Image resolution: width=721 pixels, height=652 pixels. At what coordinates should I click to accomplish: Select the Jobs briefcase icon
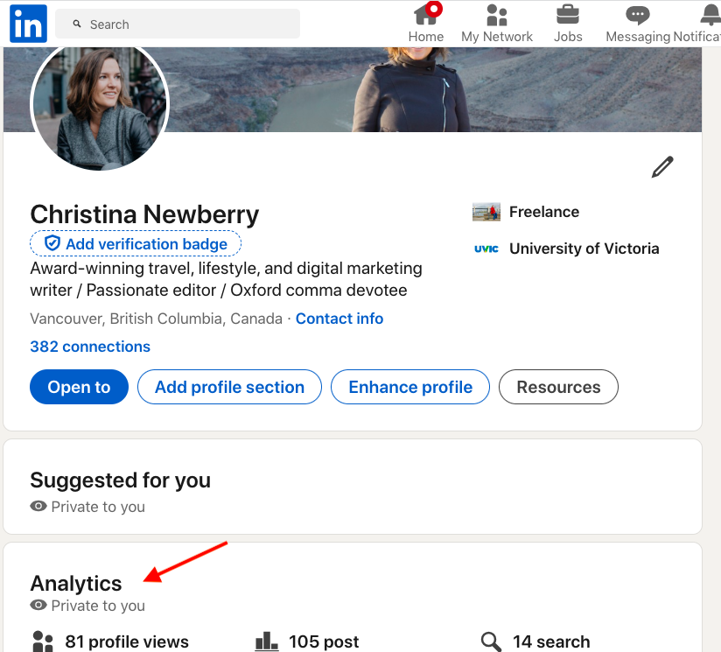point(568,16)
